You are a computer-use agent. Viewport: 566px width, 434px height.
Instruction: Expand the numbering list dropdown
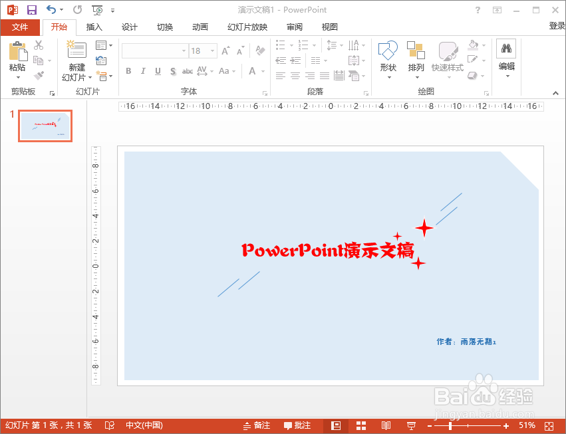(314, 45)
